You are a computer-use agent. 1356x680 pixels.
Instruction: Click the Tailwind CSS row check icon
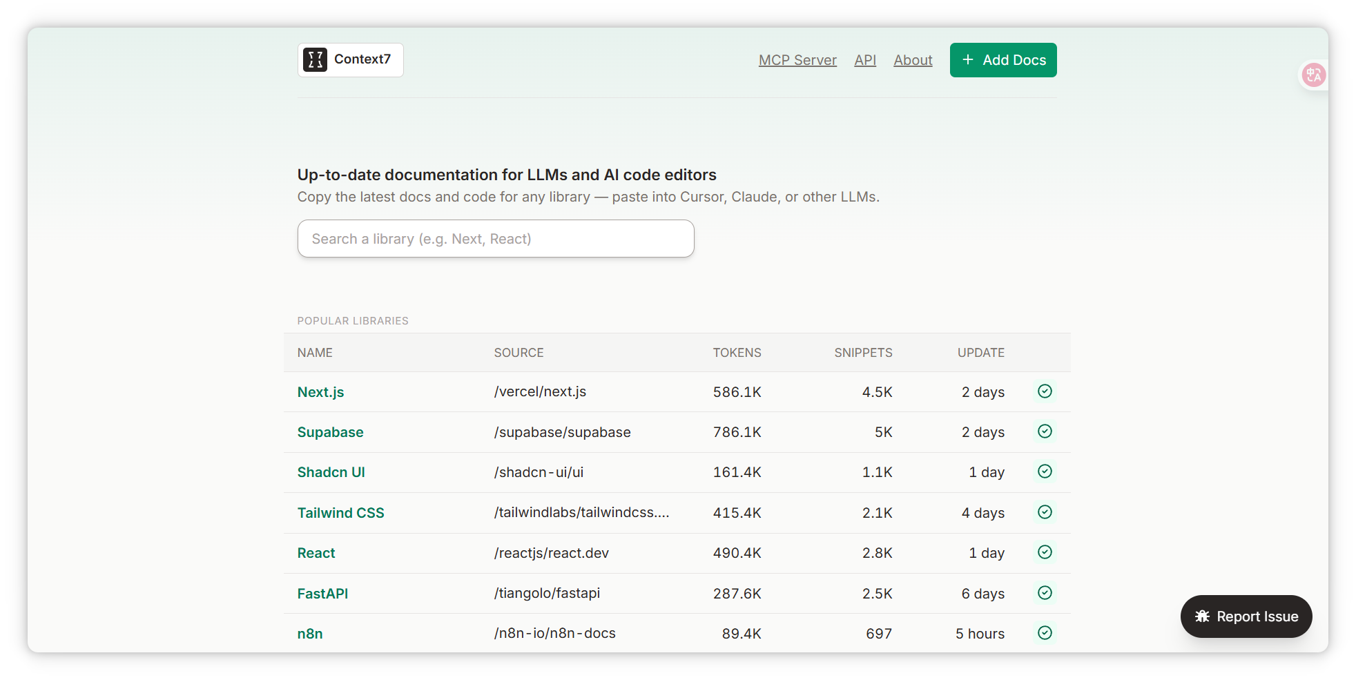pyautogui.click(x=1045, y=512)
